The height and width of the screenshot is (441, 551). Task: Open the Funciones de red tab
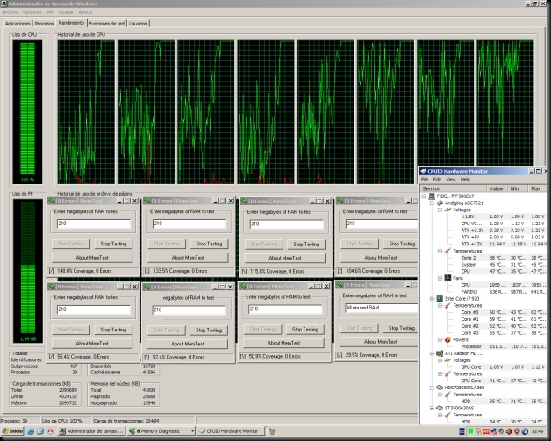point(106,23)
